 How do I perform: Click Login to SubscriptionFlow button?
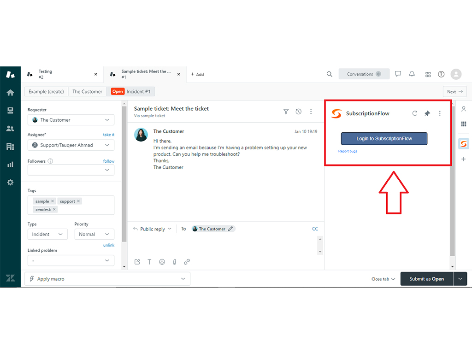pyautogui.click(x=384, y=139)
